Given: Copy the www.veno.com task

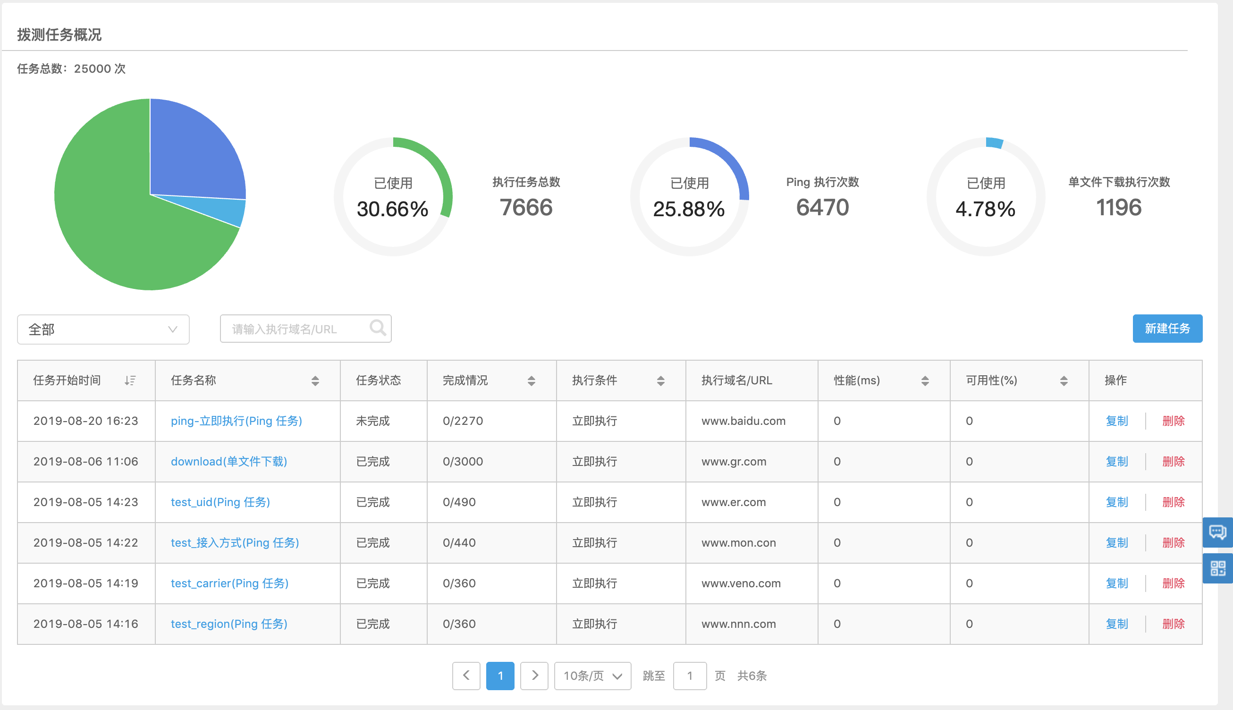Looking at the screenshot, I should point(1117,583).
